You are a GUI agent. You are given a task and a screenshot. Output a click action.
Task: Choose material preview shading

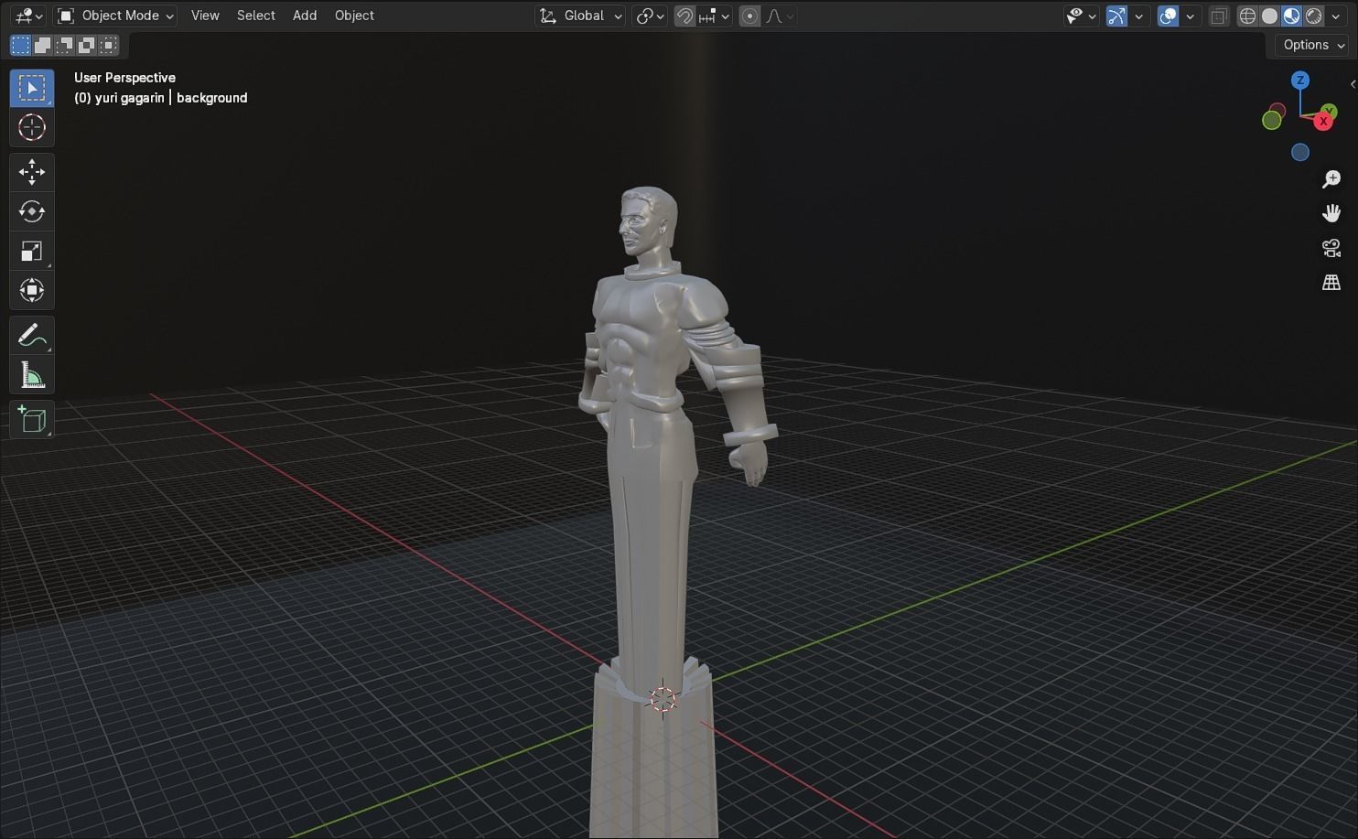(1291, 16)
